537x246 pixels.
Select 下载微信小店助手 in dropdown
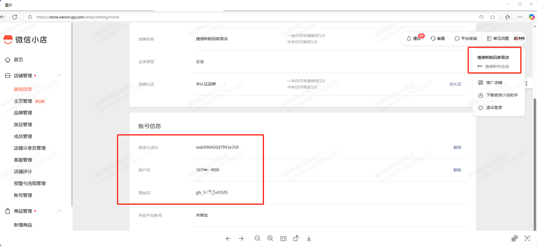click(498, 95)
